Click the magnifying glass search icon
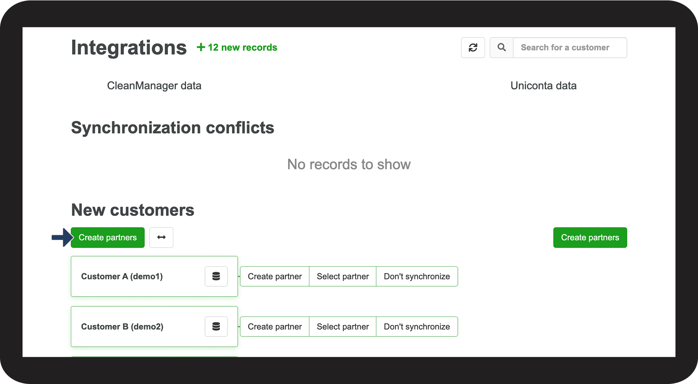The height and width of the screenshot is (384, 698). point(501,48)
